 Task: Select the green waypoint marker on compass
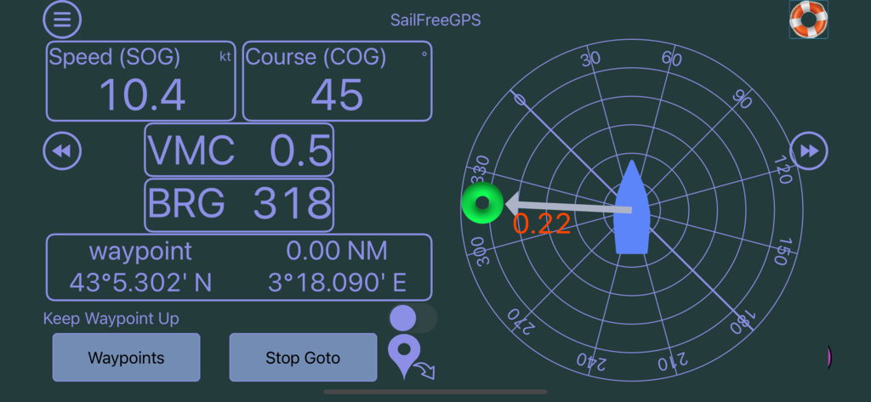[x=482, y=202]
